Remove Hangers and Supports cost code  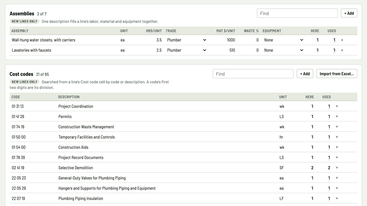click(337, 188)
